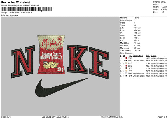Click the red swatch beside 6768 stitches

tap(126, 58)
